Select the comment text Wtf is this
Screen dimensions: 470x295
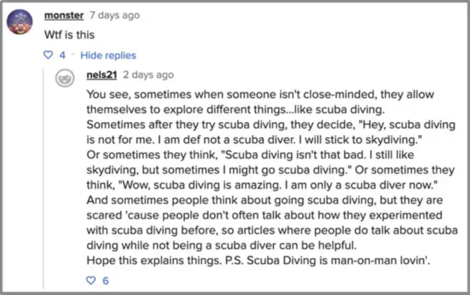(x=69, y=35)
